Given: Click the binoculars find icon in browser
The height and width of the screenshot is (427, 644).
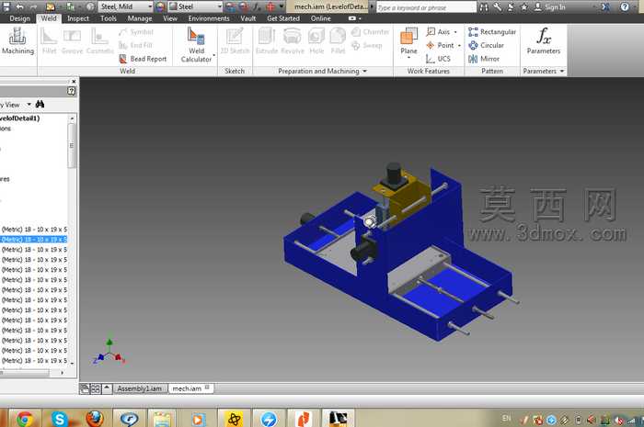Looking at the screenshot, I should 40,104.
